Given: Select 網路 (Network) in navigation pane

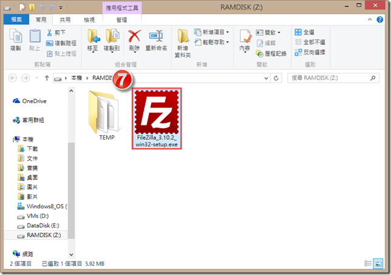Looking at the screenshot, I should click(23, 254).
